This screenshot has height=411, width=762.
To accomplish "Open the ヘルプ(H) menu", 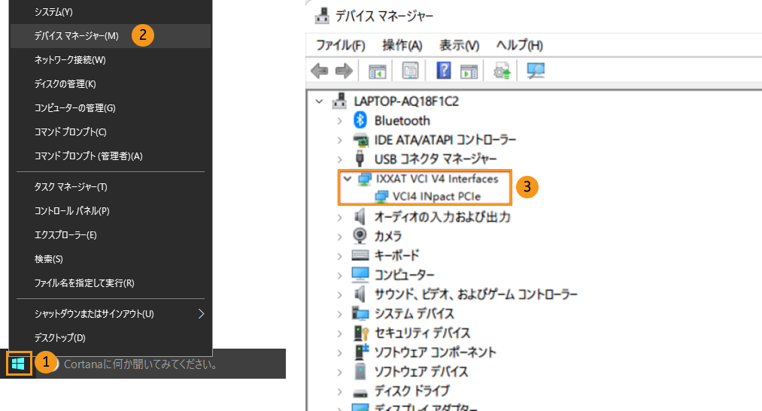I will point(519,45).
